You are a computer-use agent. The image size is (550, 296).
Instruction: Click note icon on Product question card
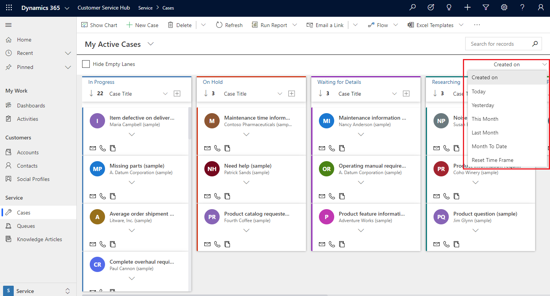coord(456,244)
